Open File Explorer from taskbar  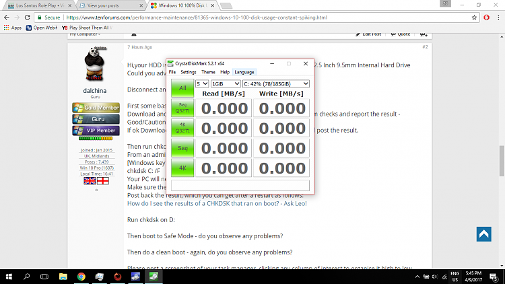tap(63, 277)
